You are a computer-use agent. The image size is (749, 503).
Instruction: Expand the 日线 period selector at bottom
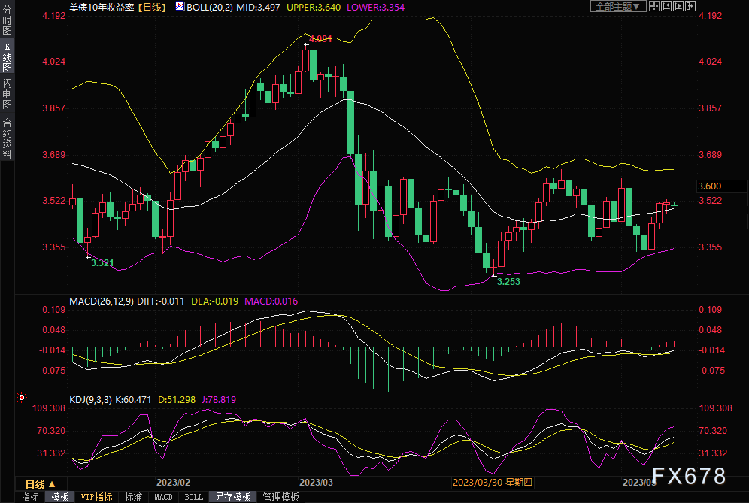coord(41,483)
